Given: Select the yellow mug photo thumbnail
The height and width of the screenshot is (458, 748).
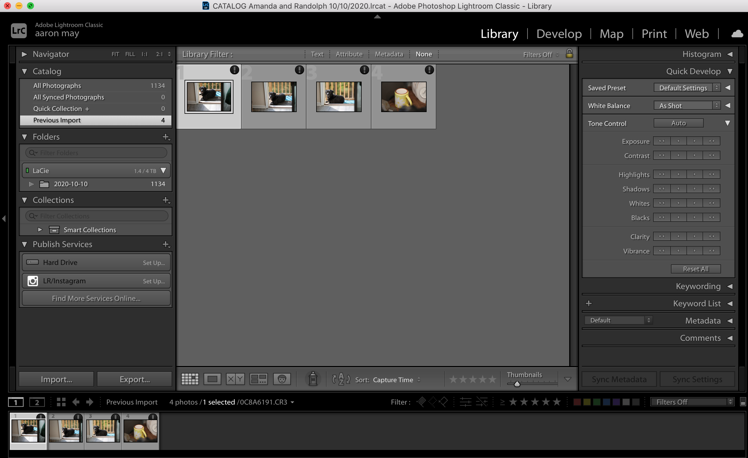Looking at the screenshot, I should coord(403,97).
